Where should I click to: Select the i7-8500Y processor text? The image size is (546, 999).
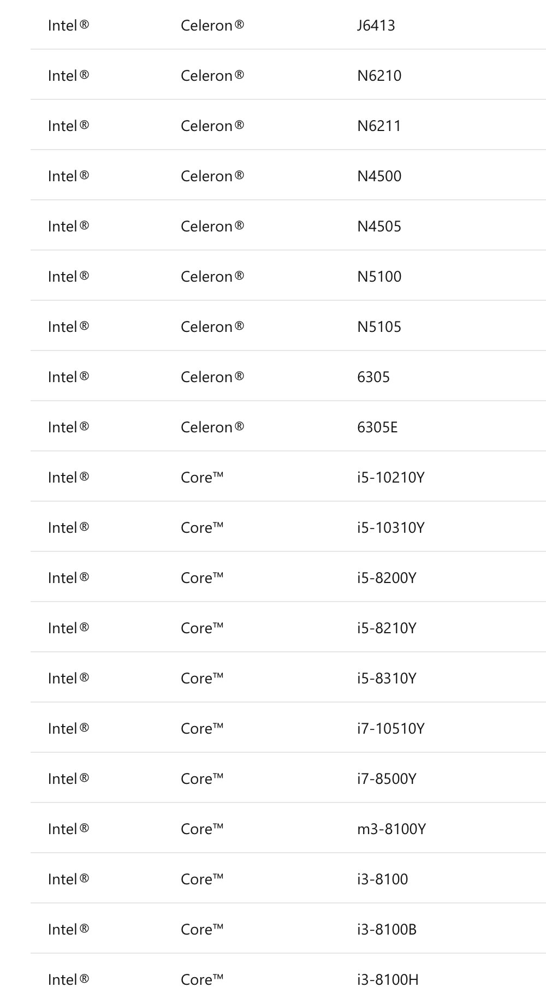point(387,779)
